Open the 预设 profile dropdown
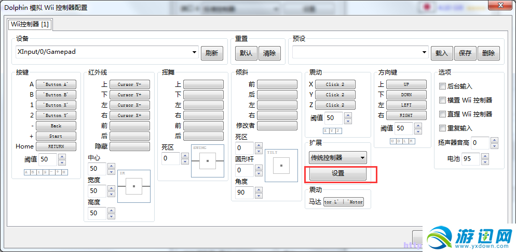The image size is (516, 252). 360,52
